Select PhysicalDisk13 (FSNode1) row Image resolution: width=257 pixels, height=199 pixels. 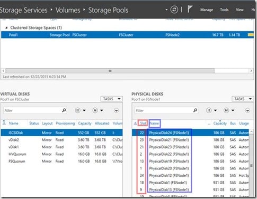click(191, 189)
